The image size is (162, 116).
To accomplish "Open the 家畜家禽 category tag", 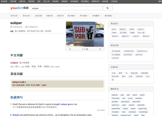I will point(144,73).
